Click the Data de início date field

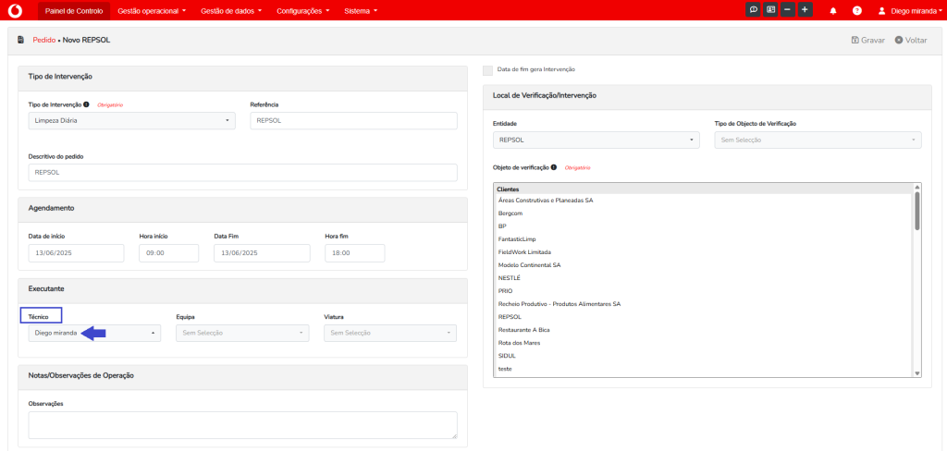[76, 253]
